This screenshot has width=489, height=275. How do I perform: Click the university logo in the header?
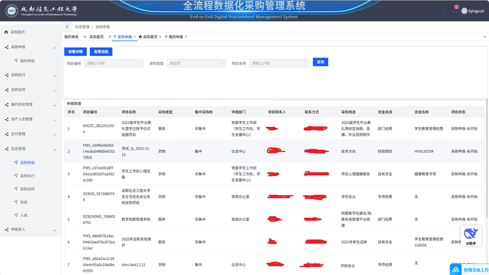(11, 11)
